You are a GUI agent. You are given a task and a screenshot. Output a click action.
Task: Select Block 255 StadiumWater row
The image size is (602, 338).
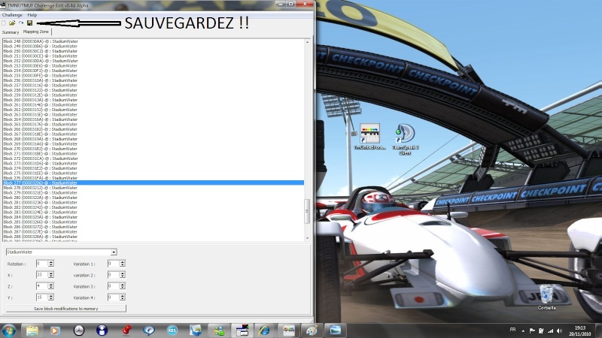pos(154,76)
